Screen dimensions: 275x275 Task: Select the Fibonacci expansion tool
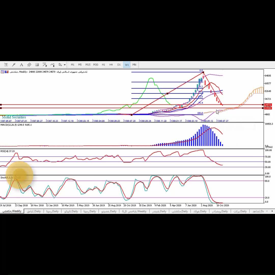pos(52,65)
